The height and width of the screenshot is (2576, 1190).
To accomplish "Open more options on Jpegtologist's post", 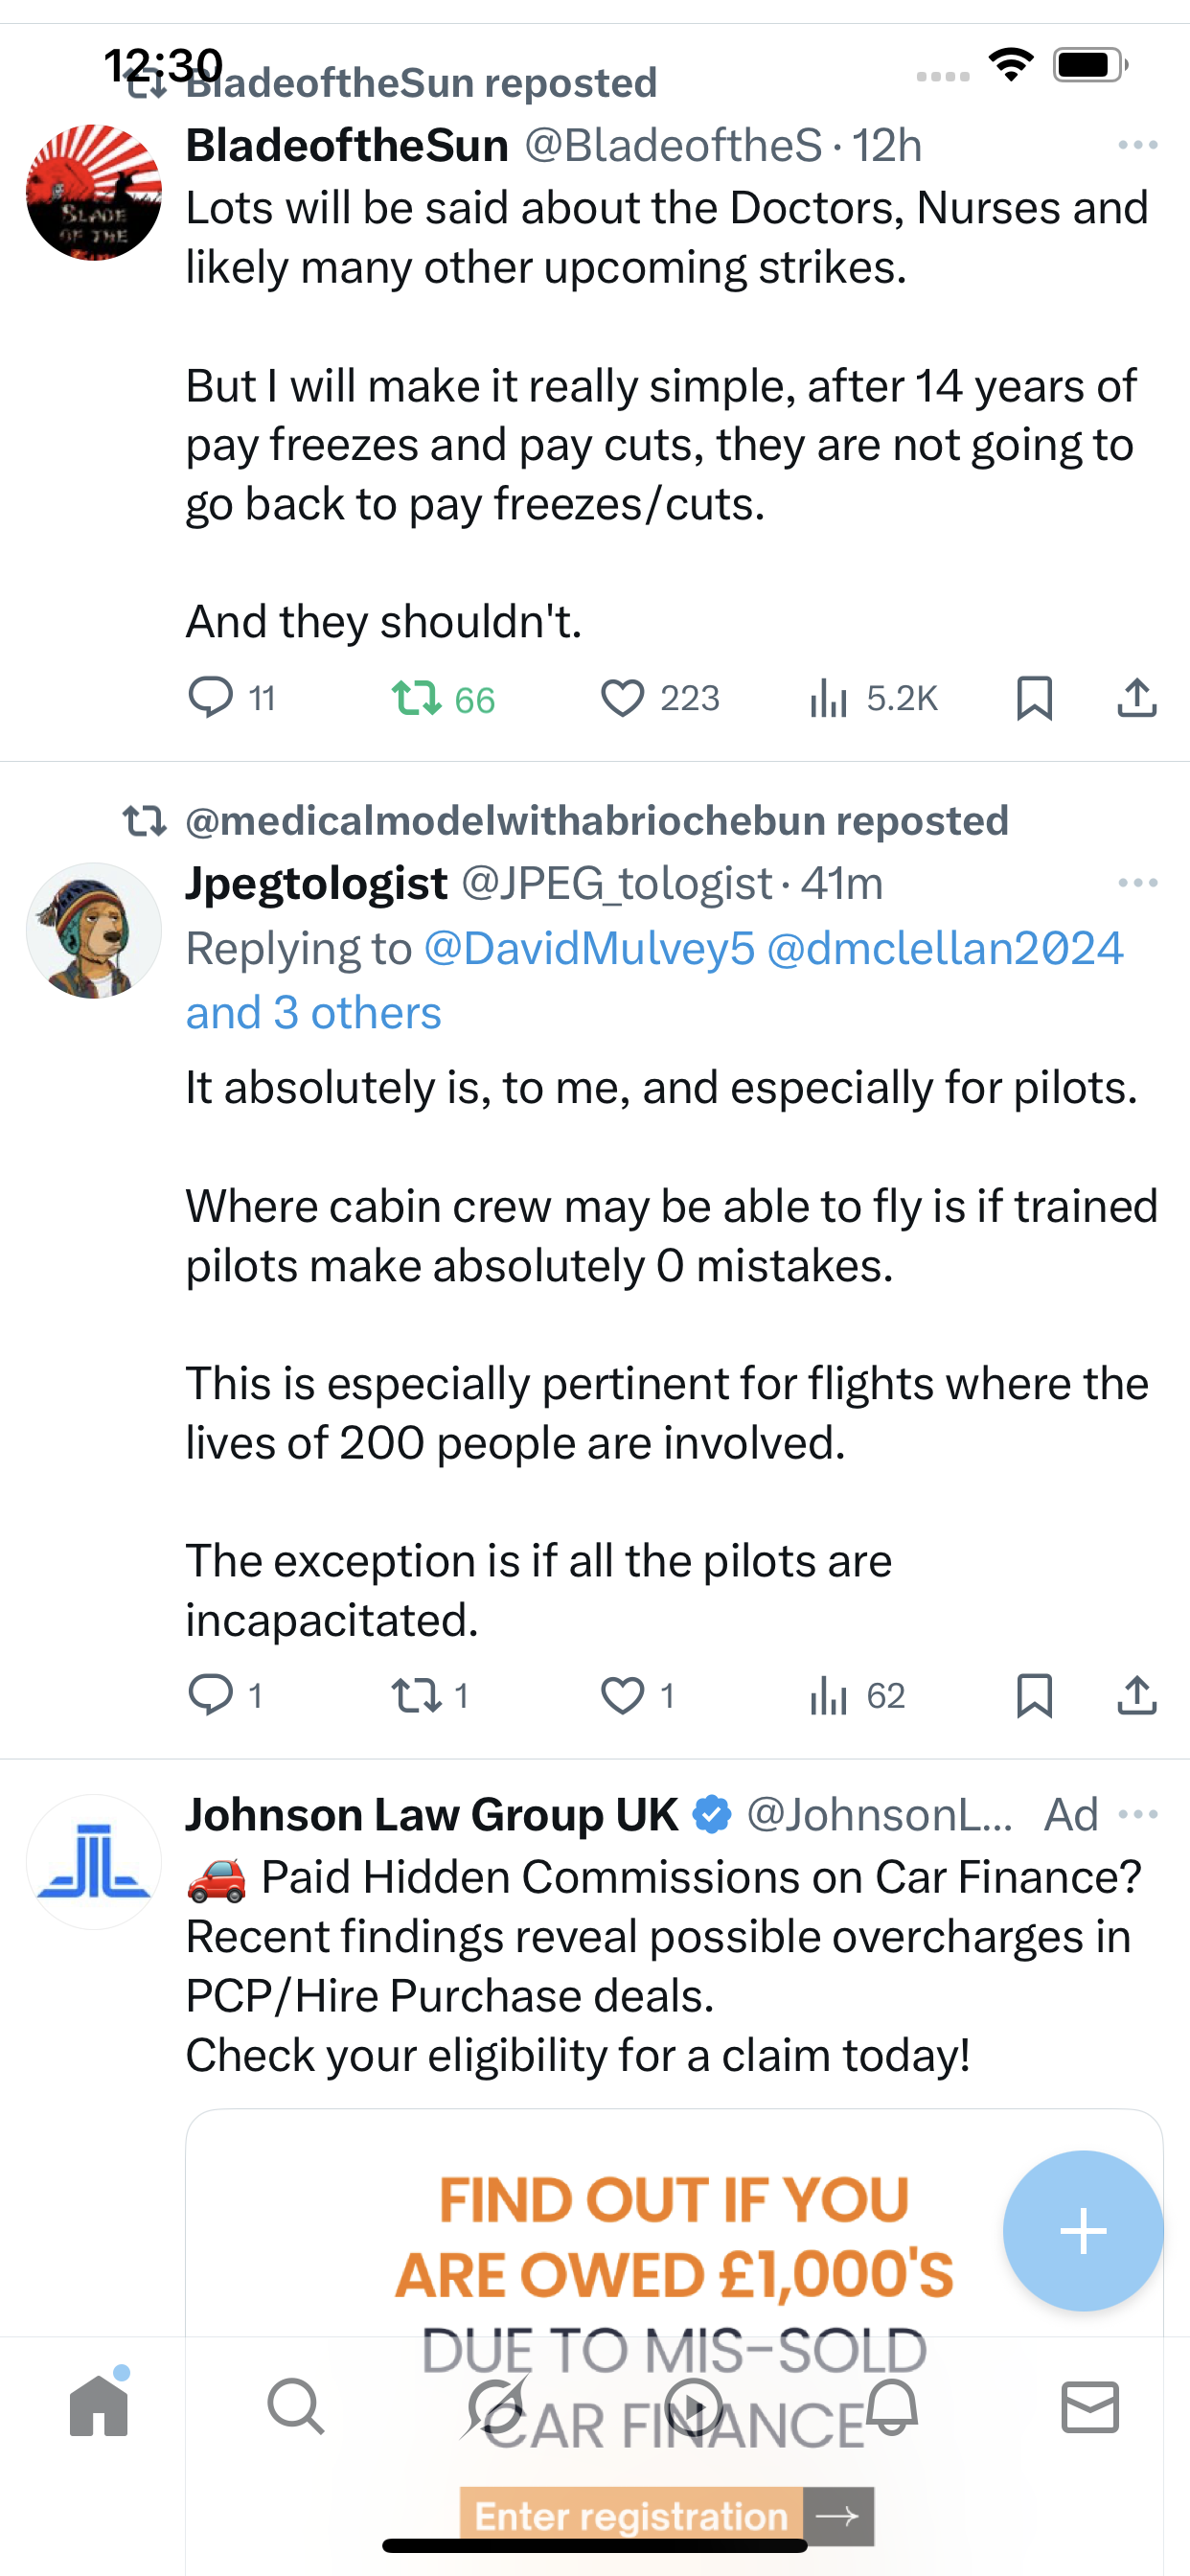I will (1137, 883).
